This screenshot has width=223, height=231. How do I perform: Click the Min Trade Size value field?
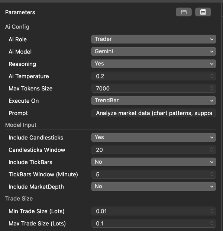(x=149, y=211)
